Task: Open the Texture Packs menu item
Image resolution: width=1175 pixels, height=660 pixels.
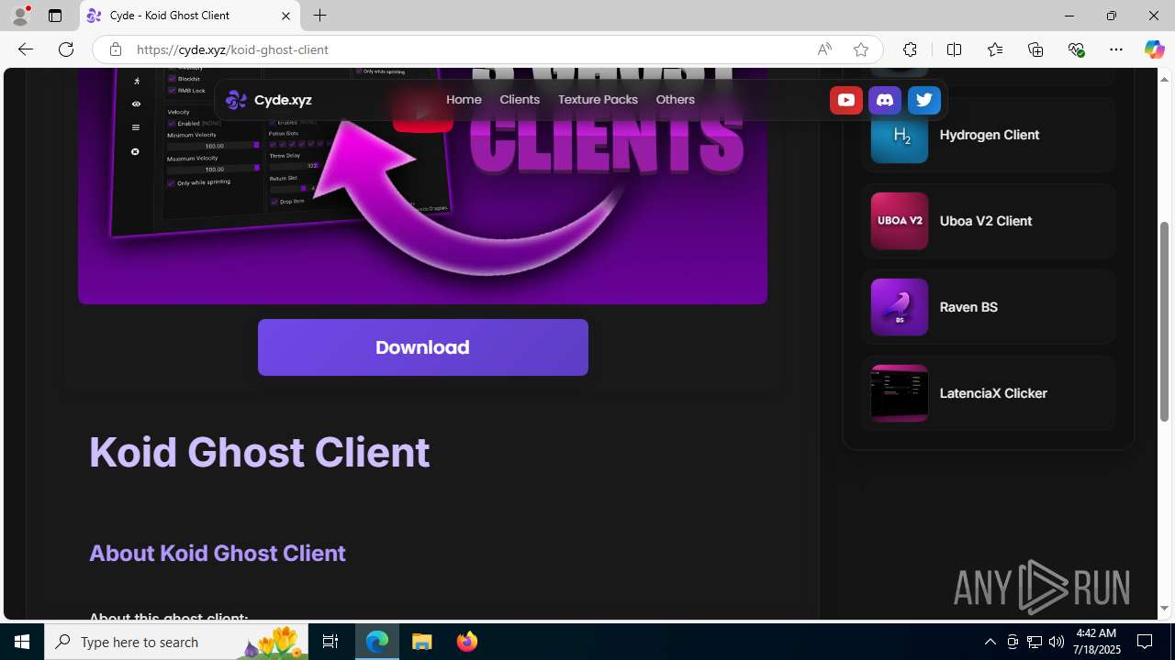Action: coord(598,100)
